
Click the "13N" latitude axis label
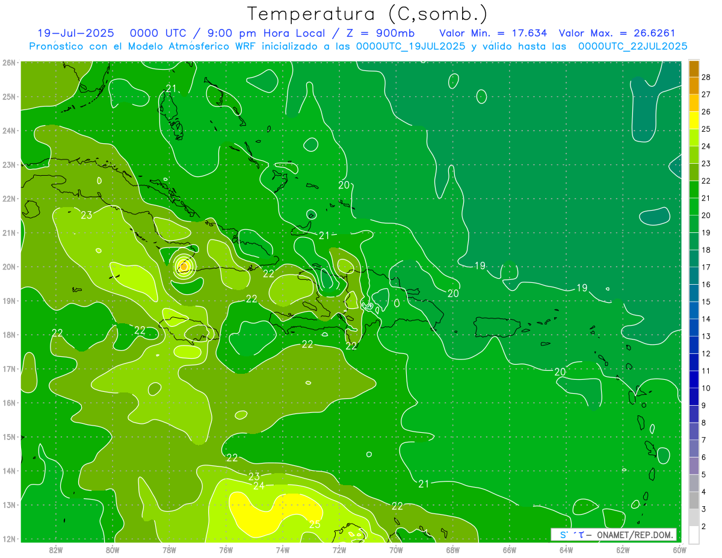tap(9, 504)
